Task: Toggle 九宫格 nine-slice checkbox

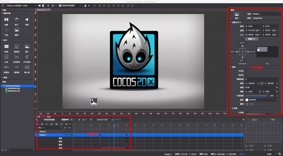Action: 247,112
